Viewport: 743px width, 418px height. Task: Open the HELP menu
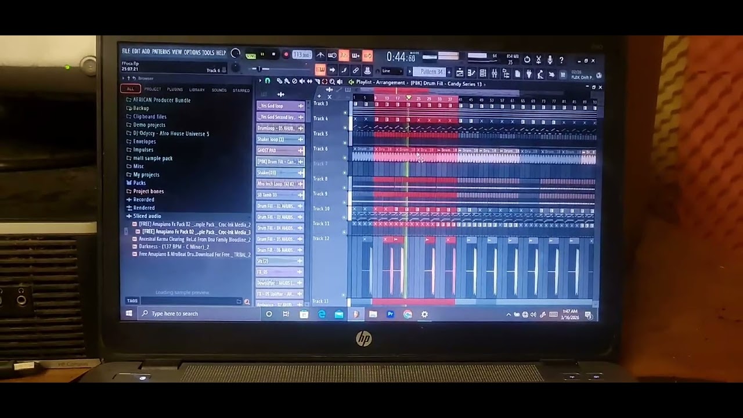click(x=221, y=52)
